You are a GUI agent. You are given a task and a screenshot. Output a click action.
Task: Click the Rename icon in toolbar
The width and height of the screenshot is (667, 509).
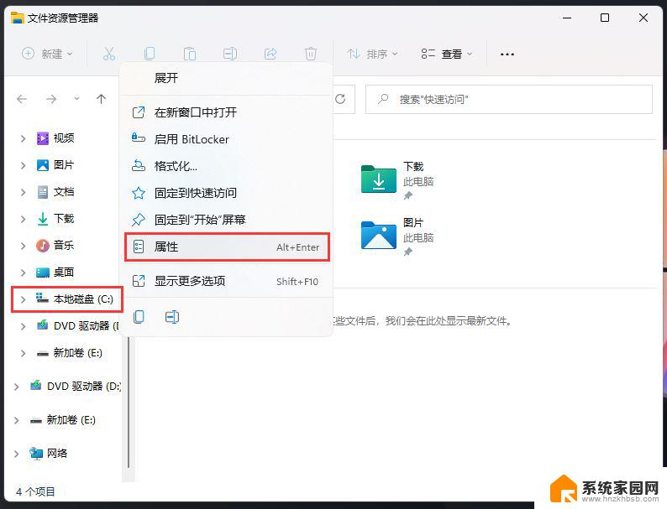pyautogui.click(x=230, y=54)
